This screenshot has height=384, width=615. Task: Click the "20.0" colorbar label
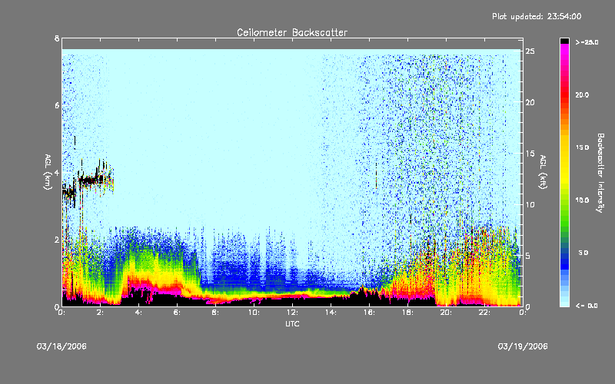(582, 95)
